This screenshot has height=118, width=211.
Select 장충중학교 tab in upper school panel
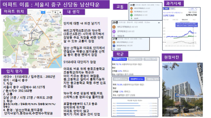click(119, 59)
